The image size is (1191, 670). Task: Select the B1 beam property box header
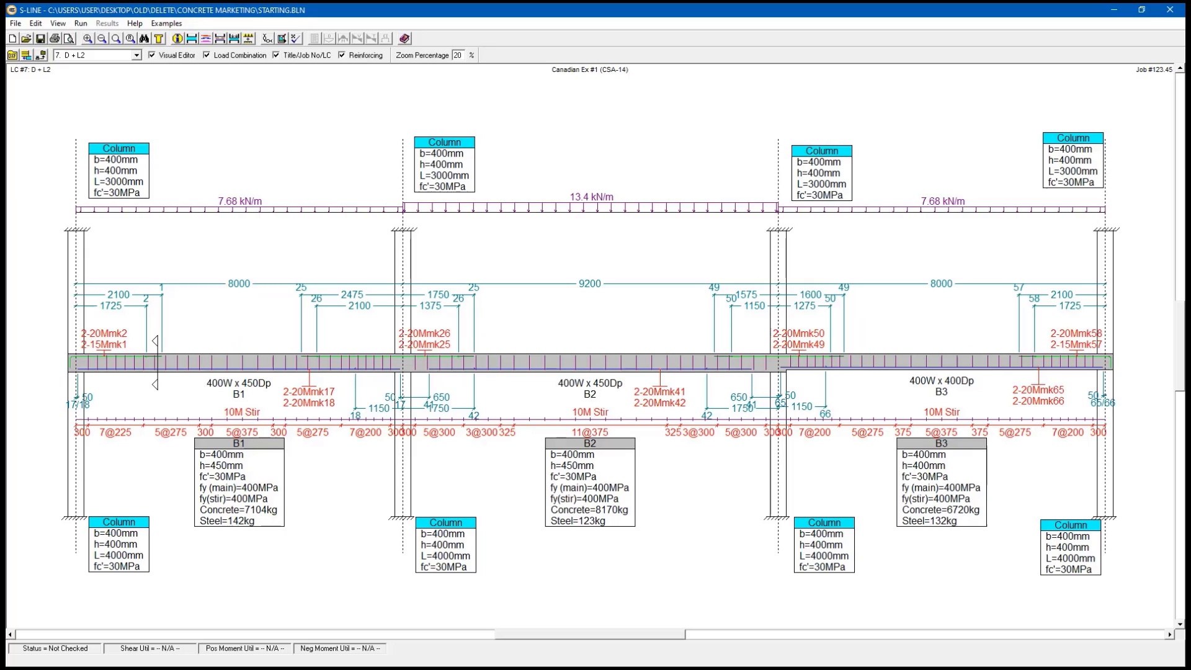(239, 444)
